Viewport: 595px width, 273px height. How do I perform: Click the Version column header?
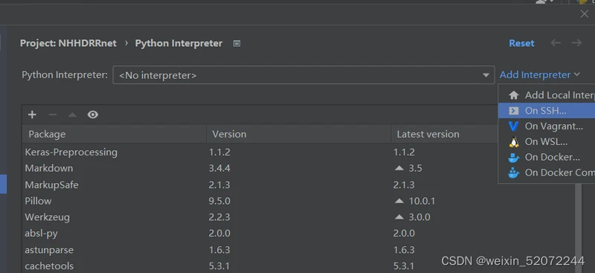click(x=299, y=134)
